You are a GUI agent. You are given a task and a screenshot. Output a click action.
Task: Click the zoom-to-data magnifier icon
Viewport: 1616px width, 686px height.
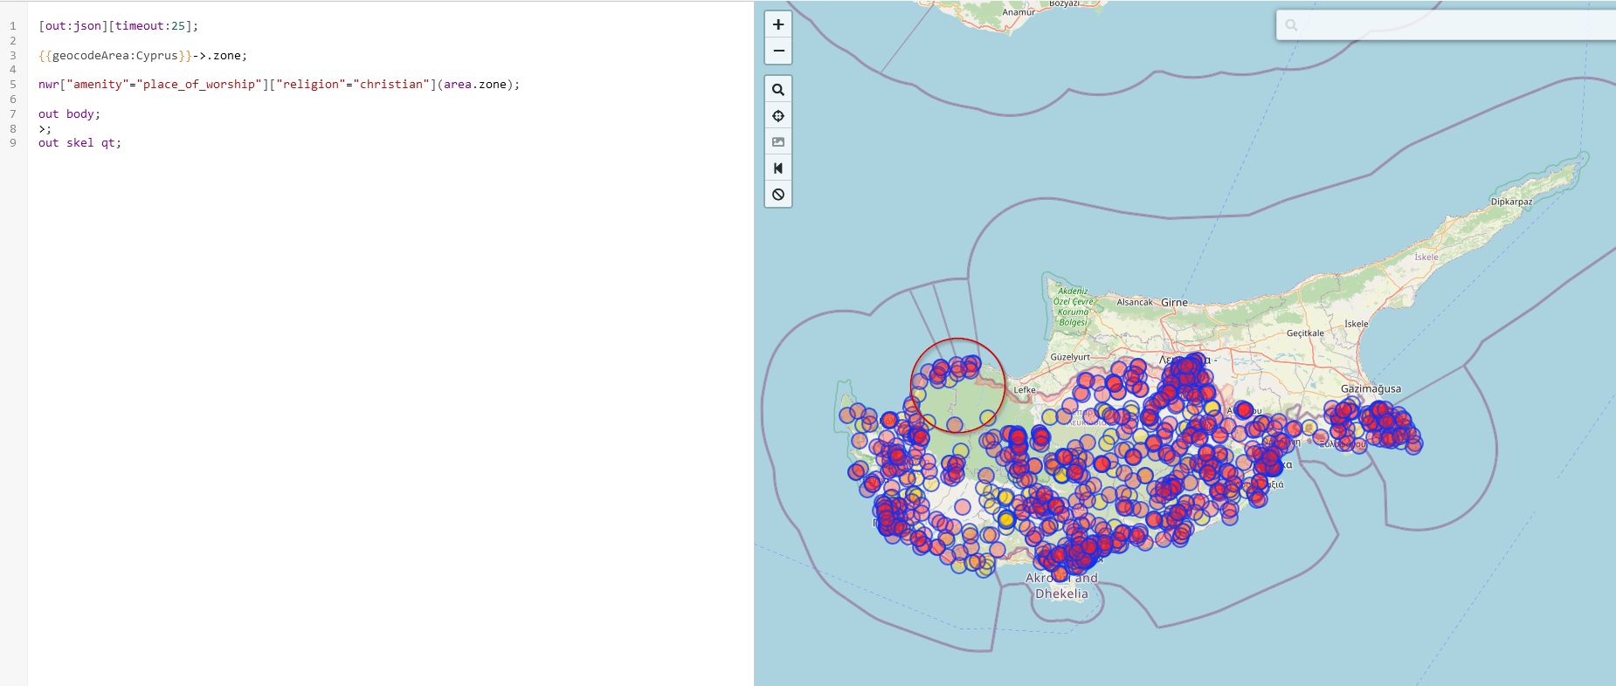click(778, 90)
